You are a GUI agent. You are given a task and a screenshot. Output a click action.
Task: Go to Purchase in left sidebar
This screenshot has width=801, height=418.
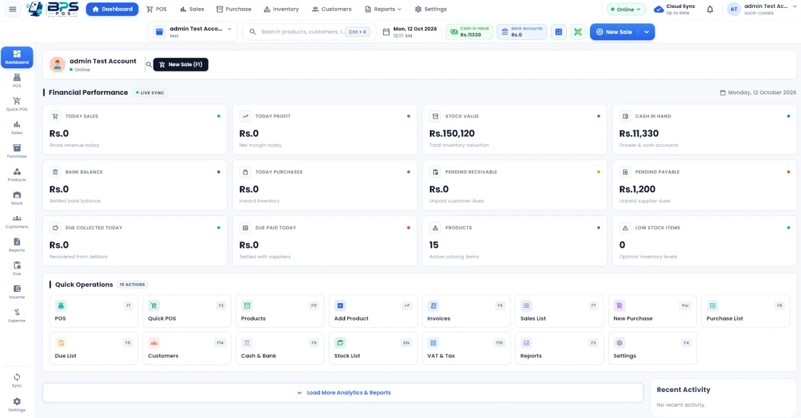click(x=17, y=152)
